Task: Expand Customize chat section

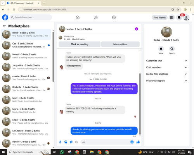Action: (x=166, y=61)
